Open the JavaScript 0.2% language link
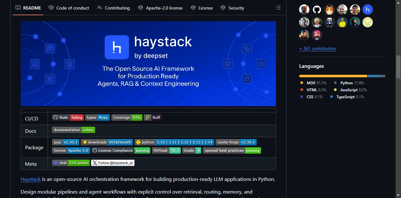Viewport: 401px width, 198px height. coord(350,90)
